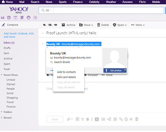Open the News feed icon beside Messenger
This screenshot has height=132, width=166.
coord(35,17)
